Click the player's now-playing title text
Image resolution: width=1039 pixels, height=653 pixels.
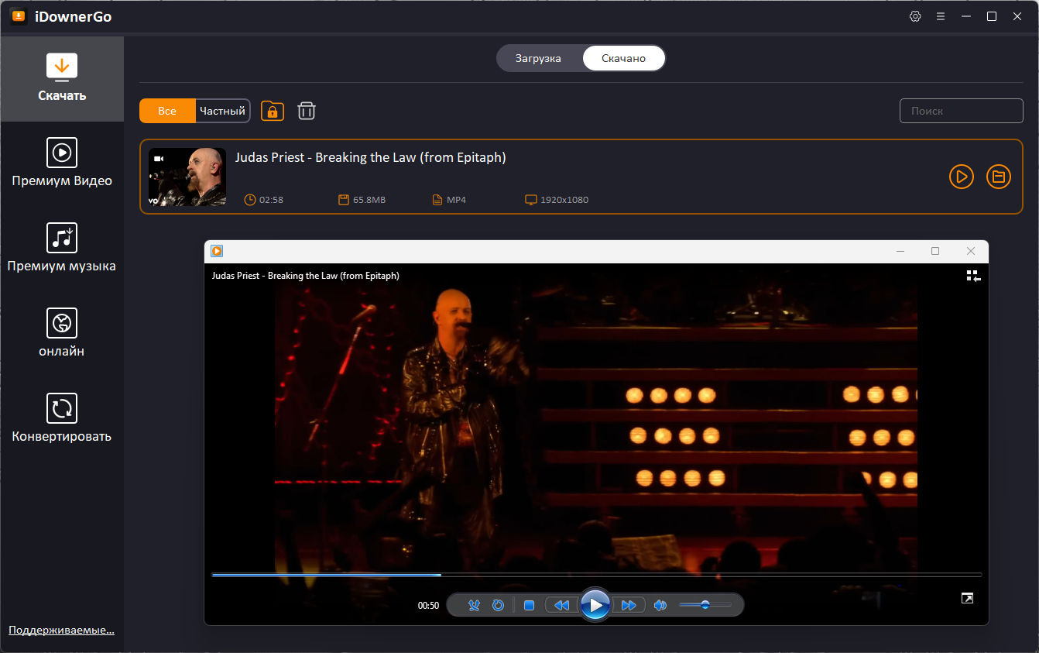pyautogui.click(x=306, y=276)
